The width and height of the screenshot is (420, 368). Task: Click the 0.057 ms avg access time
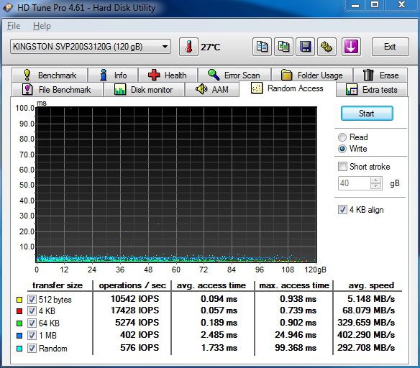click(x=219, y=310)
